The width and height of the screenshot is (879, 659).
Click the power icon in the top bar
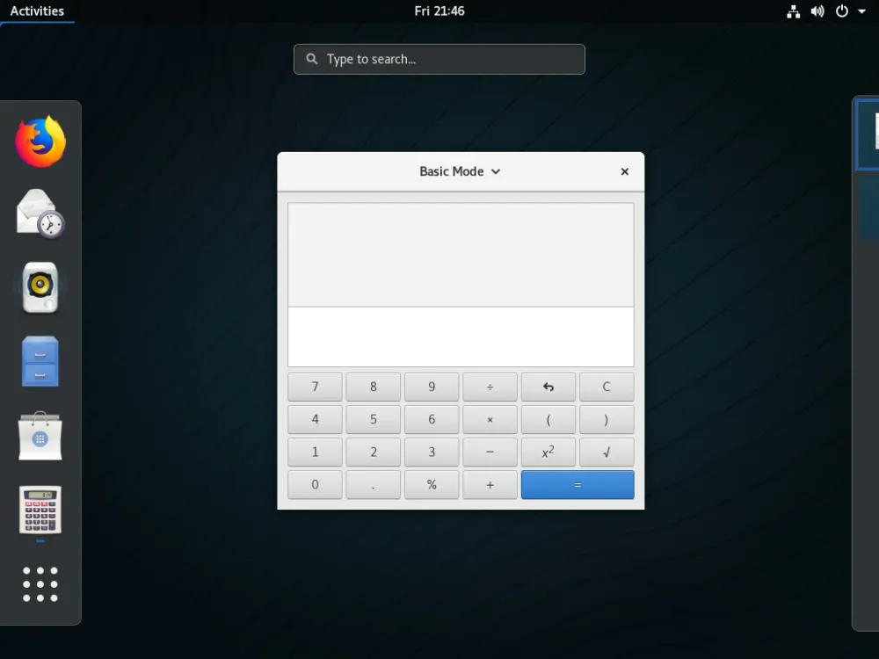point(841,11)
